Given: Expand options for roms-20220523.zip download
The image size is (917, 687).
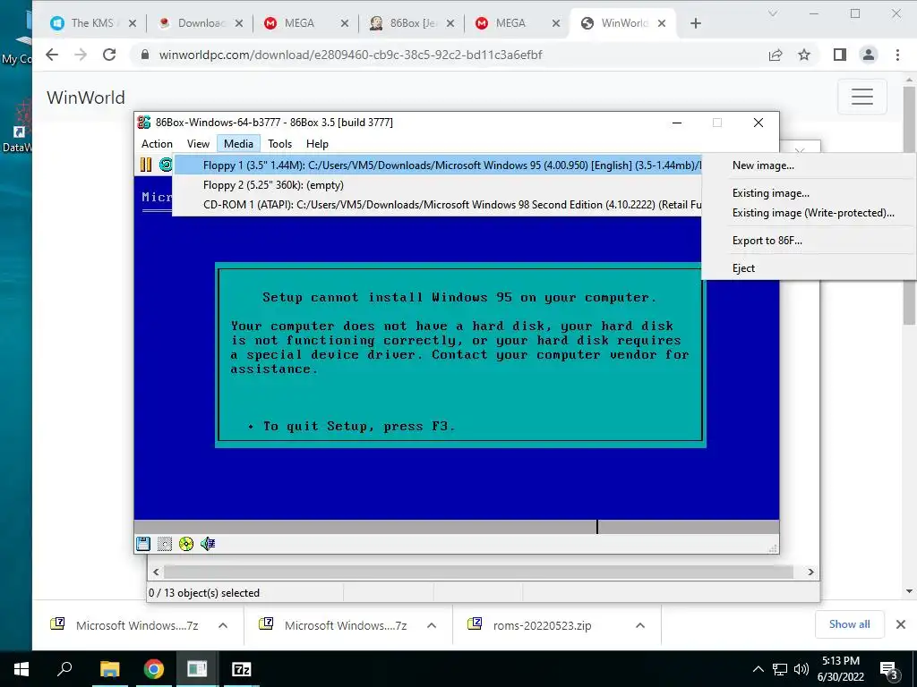Looking at the screenshot, I should [x=640, y=625].
